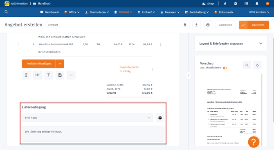The height and width of the screenshot is (150, 274).
Task: Open Position hinzufügen dropdown arrow
Action: pyautogui.click(x=60, y=64)
